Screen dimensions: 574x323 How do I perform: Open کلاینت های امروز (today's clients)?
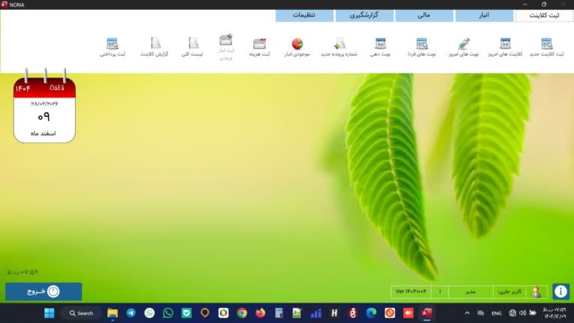coord(505,47)
